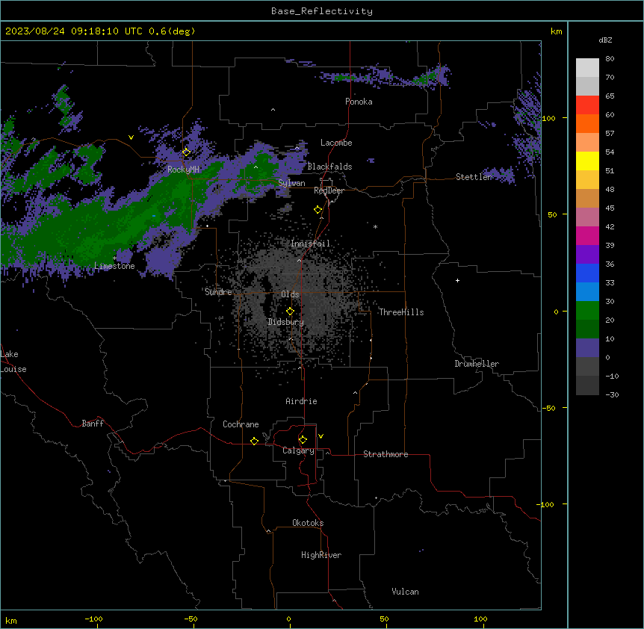Click the yellow diamond marker above Calgary label
Viewport: 644px width, 629px height.
303,440
